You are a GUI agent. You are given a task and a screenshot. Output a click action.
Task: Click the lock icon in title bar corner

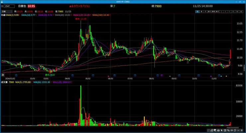pos(2,2)
